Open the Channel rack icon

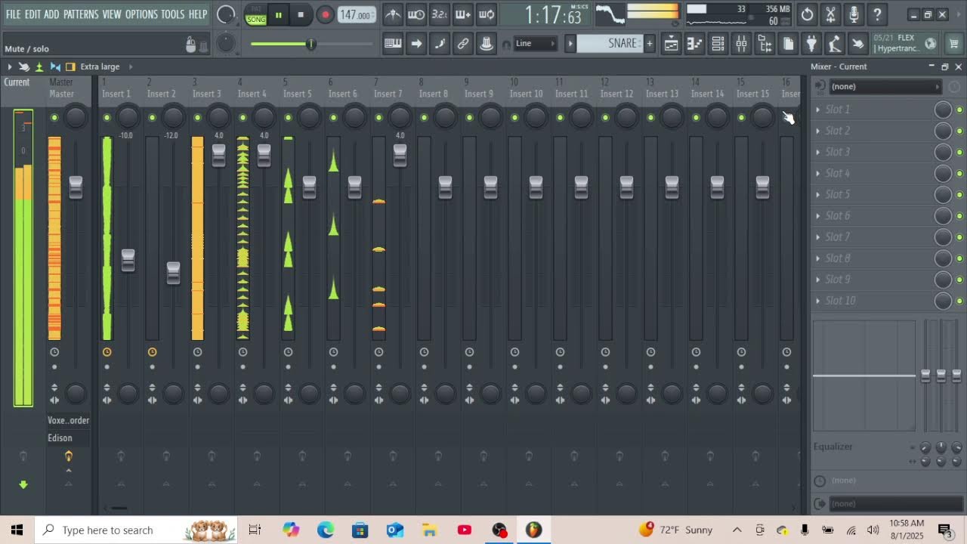click(x=718, y=44)
